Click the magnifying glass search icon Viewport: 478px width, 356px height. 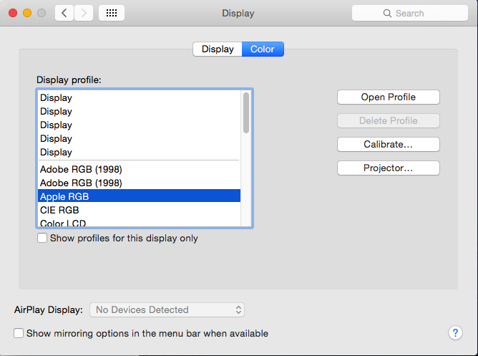point(387,14)
